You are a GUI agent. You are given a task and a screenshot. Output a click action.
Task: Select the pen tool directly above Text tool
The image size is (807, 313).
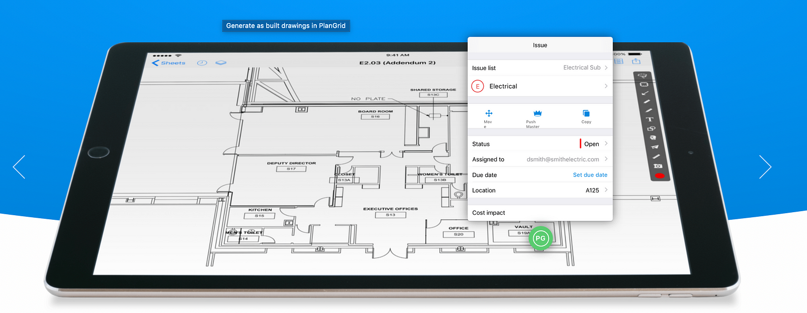(x=648, y=110)
